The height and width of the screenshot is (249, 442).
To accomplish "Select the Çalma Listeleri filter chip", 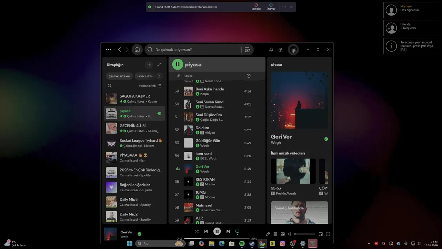I will pyautogui.click(x=119, y=76).
